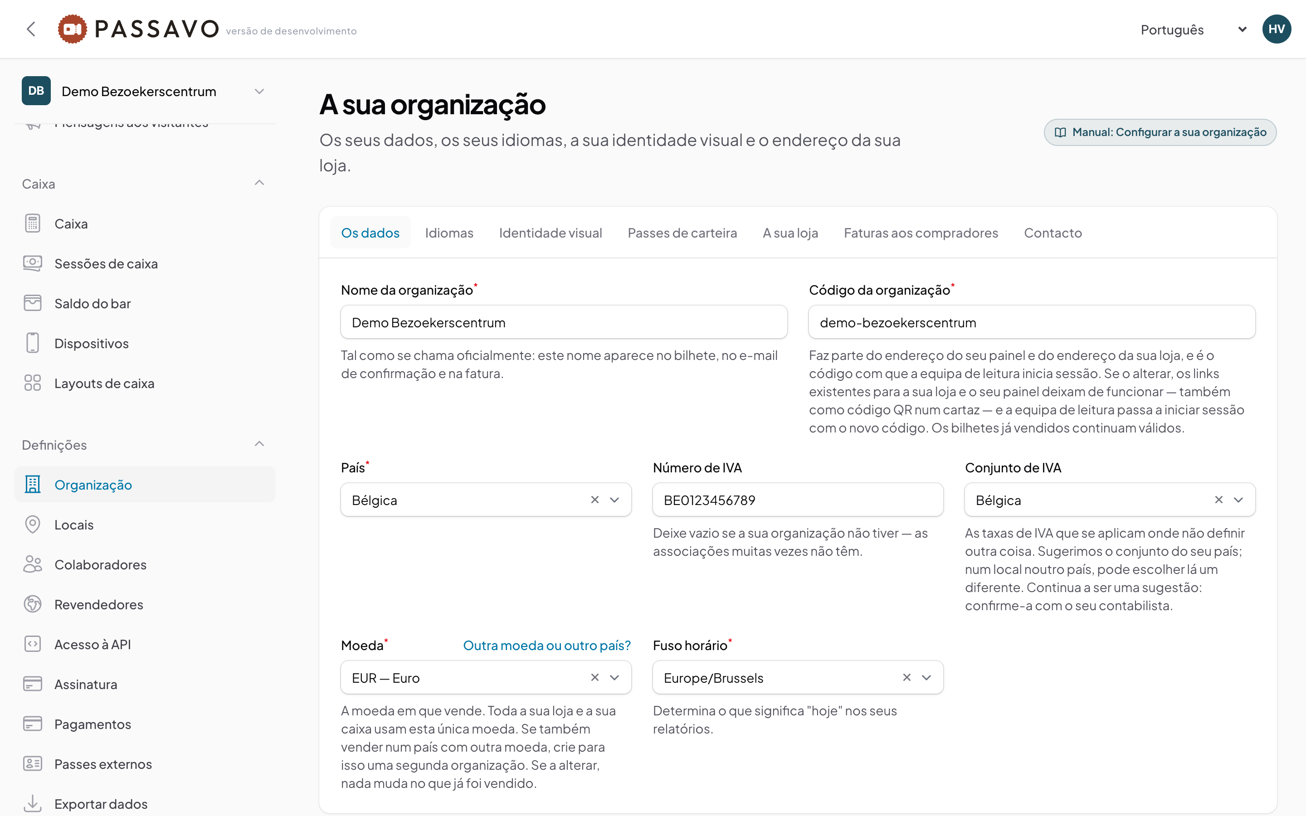Image resolution: width=1306 pixels, height=816 pixels.
Task: Open Sessões de caixa
Action: coord(145,263)
